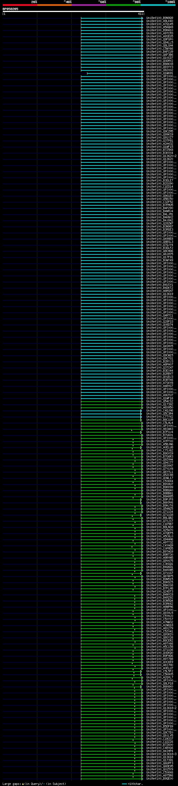This screenshot has height=786, width=178.
Task: Open the UniRef100_Q3TP81 entry
Action: 160,141
